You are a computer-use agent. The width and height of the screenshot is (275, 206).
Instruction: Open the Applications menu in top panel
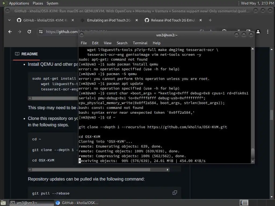pyautogui.click(x=19, y=3)
